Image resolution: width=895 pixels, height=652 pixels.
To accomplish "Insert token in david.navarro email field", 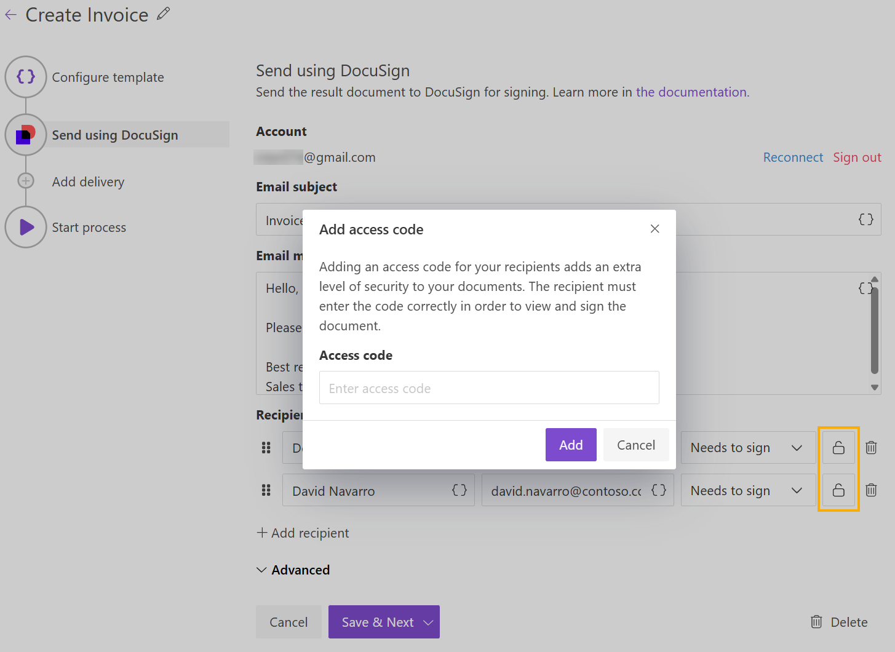I will 659,490.
